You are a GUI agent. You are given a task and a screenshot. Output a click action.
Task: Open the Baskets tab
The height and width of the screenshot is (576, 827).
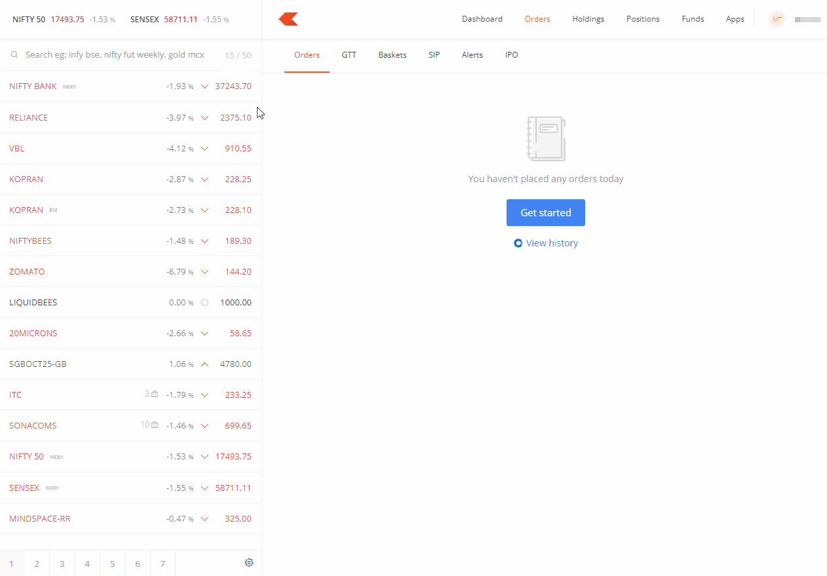point(392,55)
